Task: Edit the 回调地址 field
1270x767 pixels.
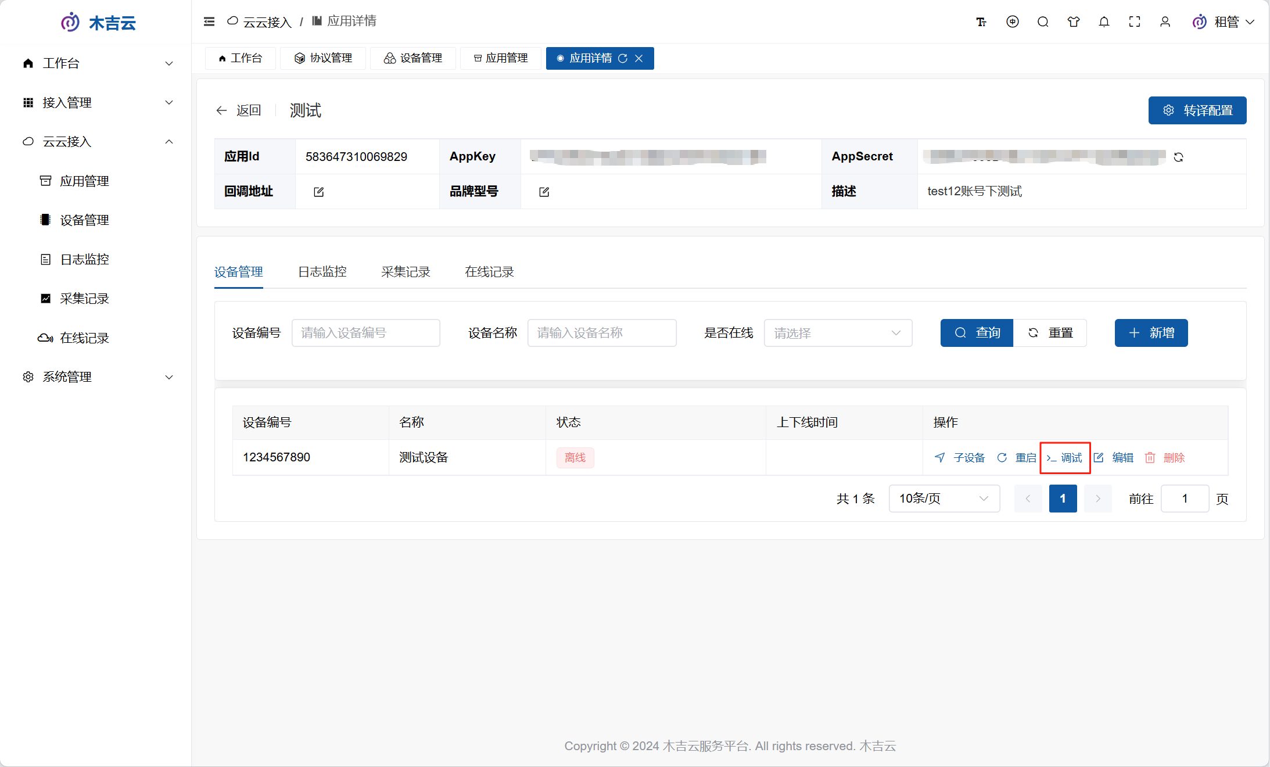Action: click(x=318, y=192)
